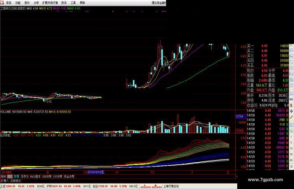Click the 买一 price 4.49 row
The image size is (294, 189).
click(x=268, y=46)
